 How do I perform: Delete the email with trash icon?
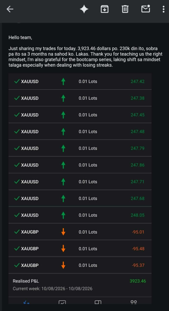pyautogui.click(x=125, y=9)
